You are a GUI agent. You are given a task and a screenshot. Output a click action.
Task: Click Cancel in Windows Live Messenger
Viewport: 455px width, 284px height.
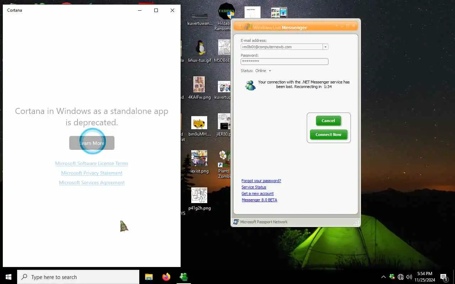pos(328,121)
